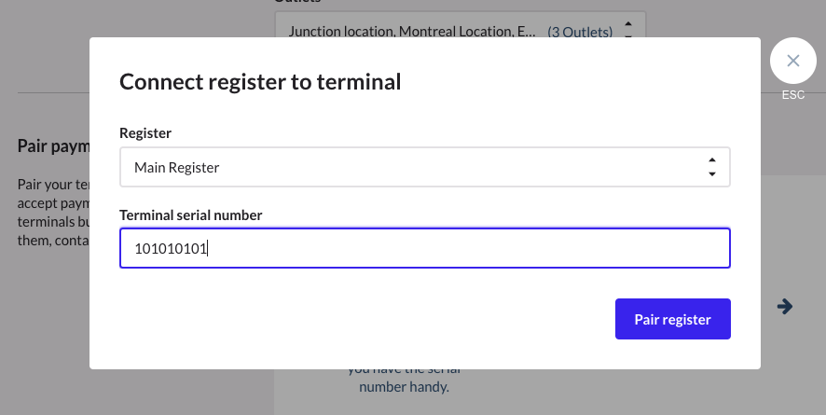Place cursor in the 101010101 serial value

tap(172, 249)
